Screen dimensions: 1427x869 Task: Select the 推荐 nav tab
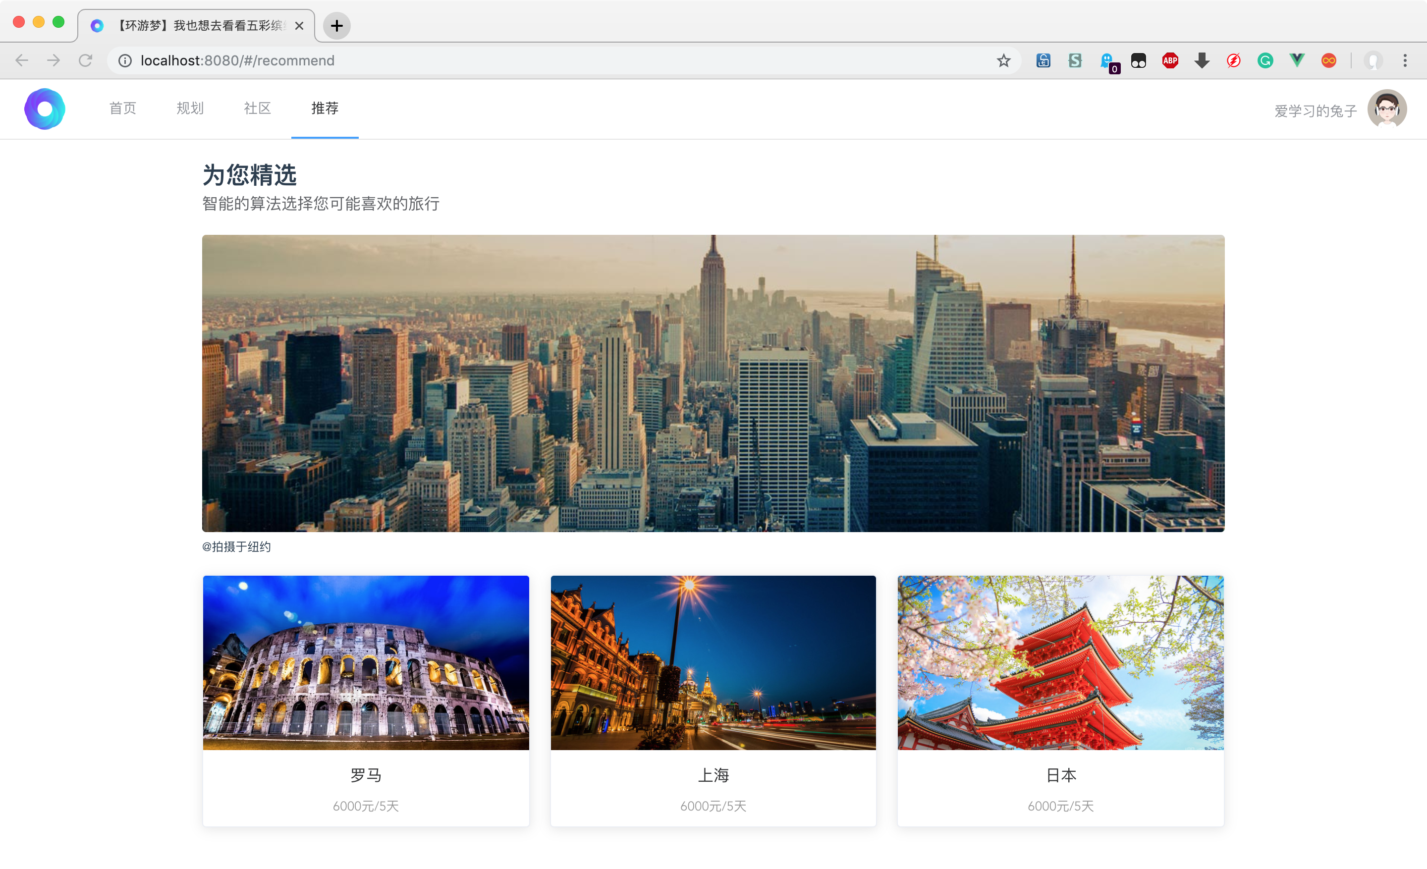(x=325, y=109)
